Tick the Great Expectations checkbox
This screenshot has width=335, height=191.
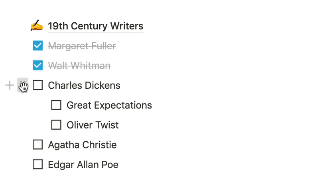coord(56,105)
